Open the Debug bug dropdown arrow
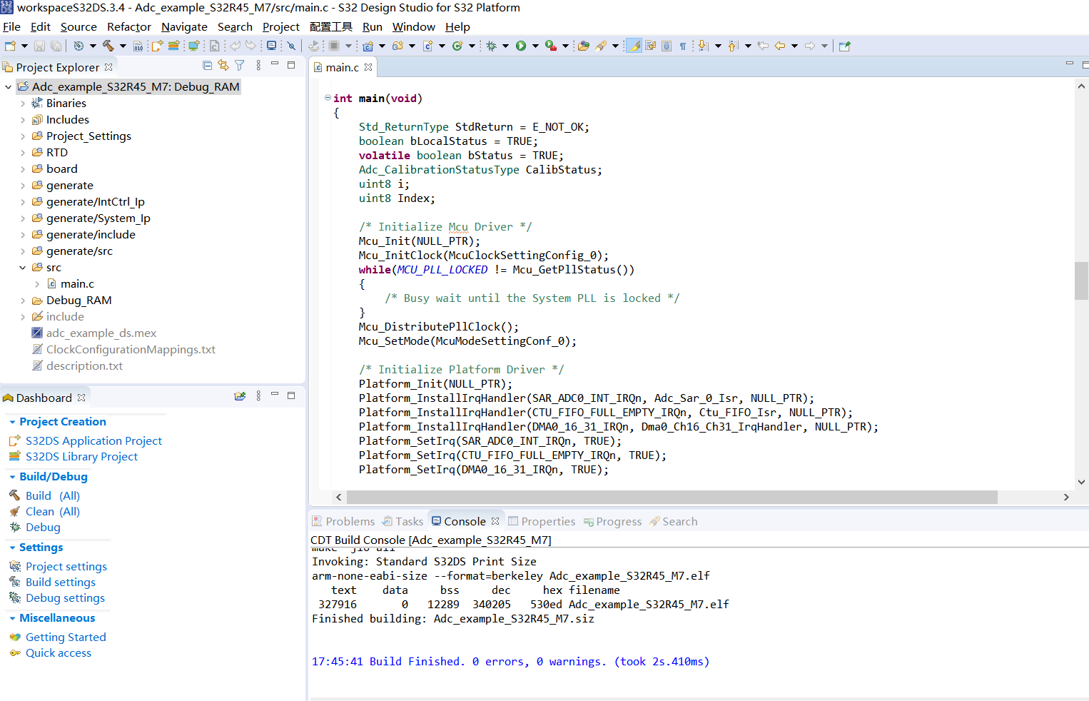Viewport: 1089px width, 701px height. [x=505, y=46]
